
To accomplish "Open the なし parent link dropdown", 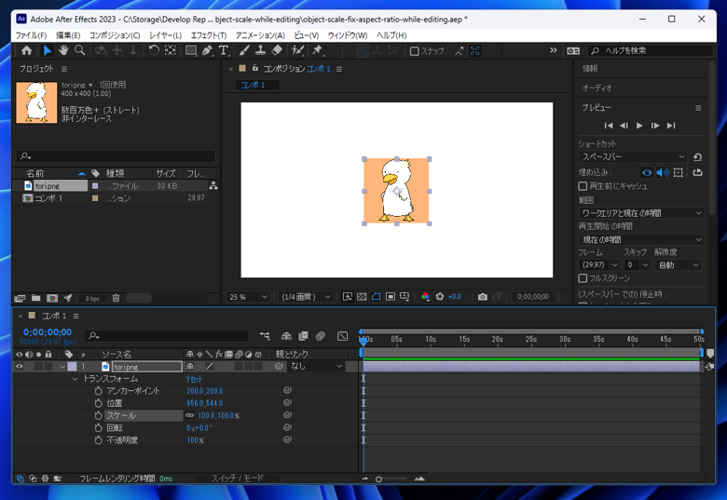I will point(316,366).
